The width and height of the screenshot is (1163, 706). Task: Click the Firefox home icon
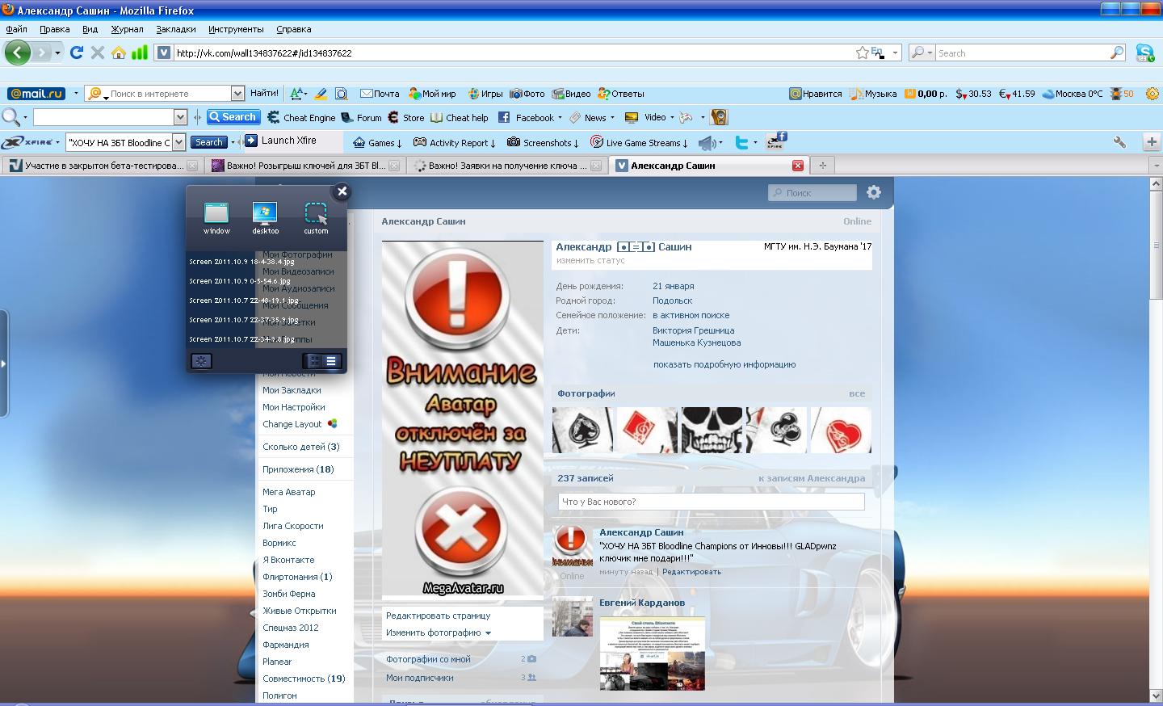tap(119, 53)
